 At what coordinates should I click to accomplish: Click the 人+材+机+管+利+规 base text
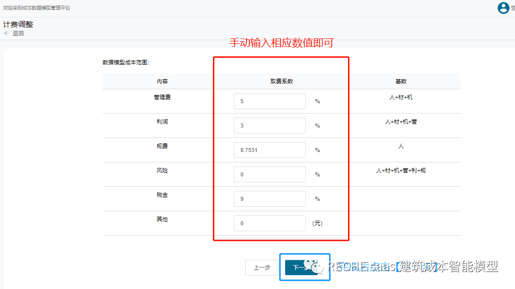point(401,170)
